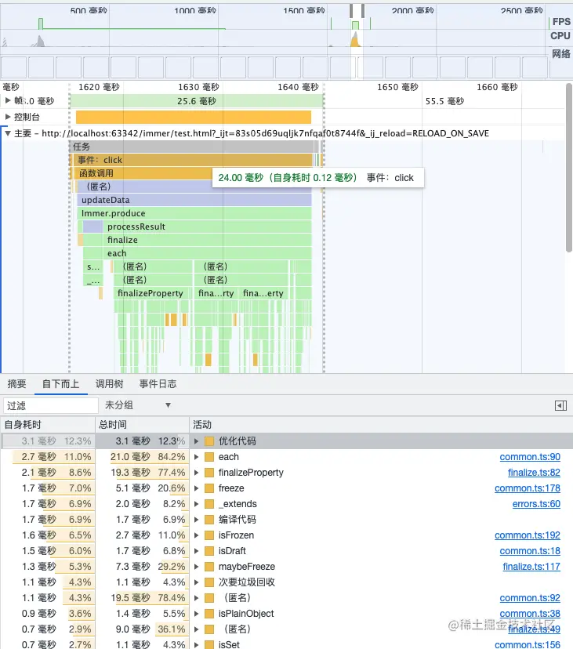Sort by 自身耗时 column header
573x649 pixels.
tap(48, 425)
